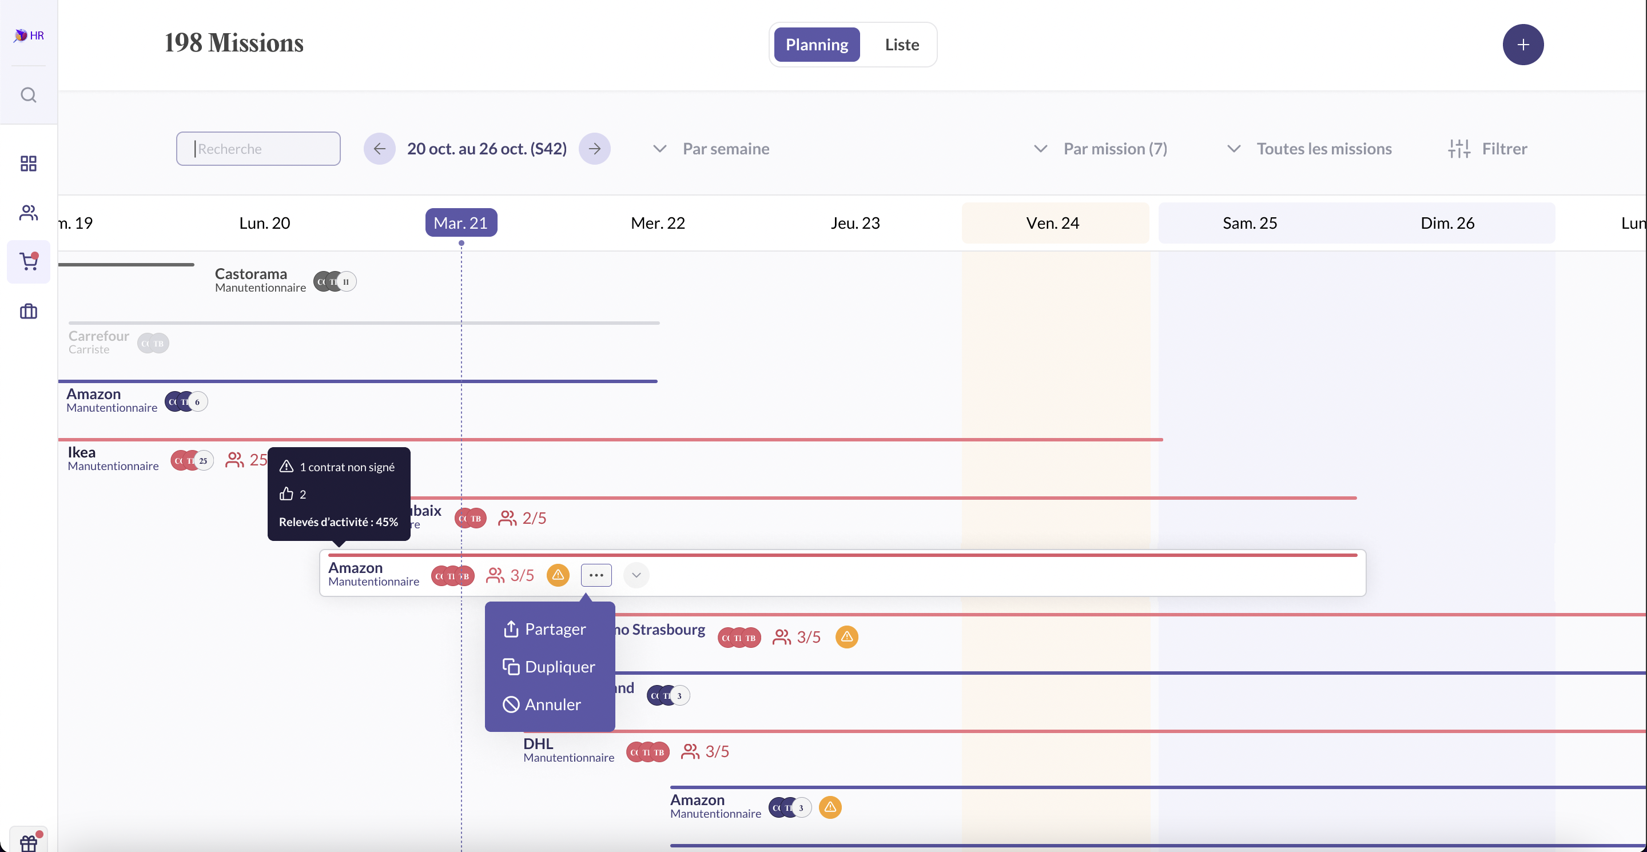Open the Toutes les missions dropdown
The image size is (1647, 852).
(1309, 149)
